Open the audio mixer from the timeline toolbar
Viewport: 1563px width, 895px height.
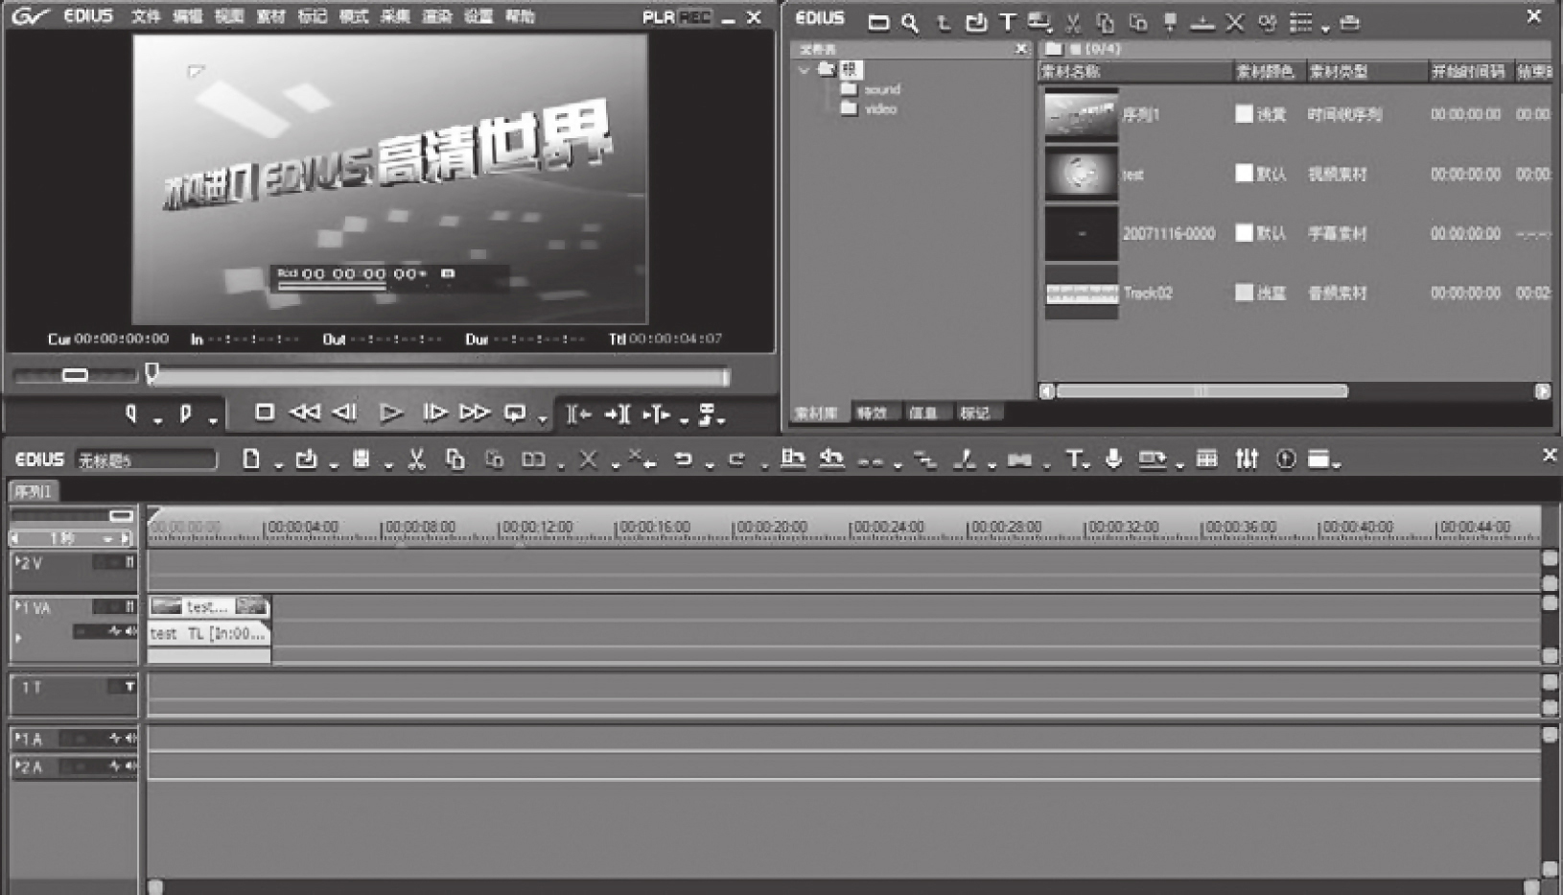coord(1247,459)
